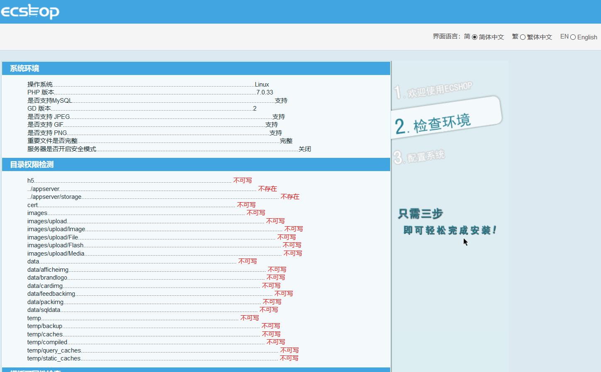The width and height of the screenshot is (601, 372).
Task: Click step 1 欢迎使用ECSHOP
Action: pos(433,91)
